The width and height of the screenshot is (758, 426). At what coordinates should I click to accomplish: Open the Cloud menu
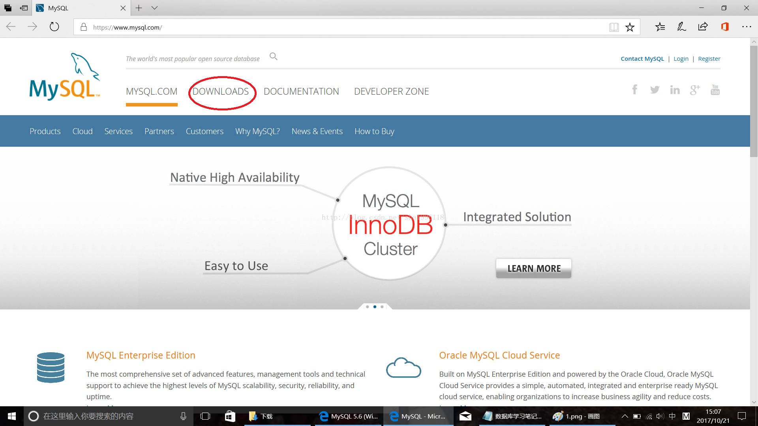coord(82,131)
